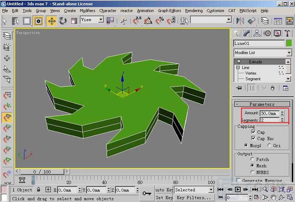The width and height of the screenshot is (295, 202).
Task: Adjust the Segments spinner arrows
Action: tap(282, 120)
